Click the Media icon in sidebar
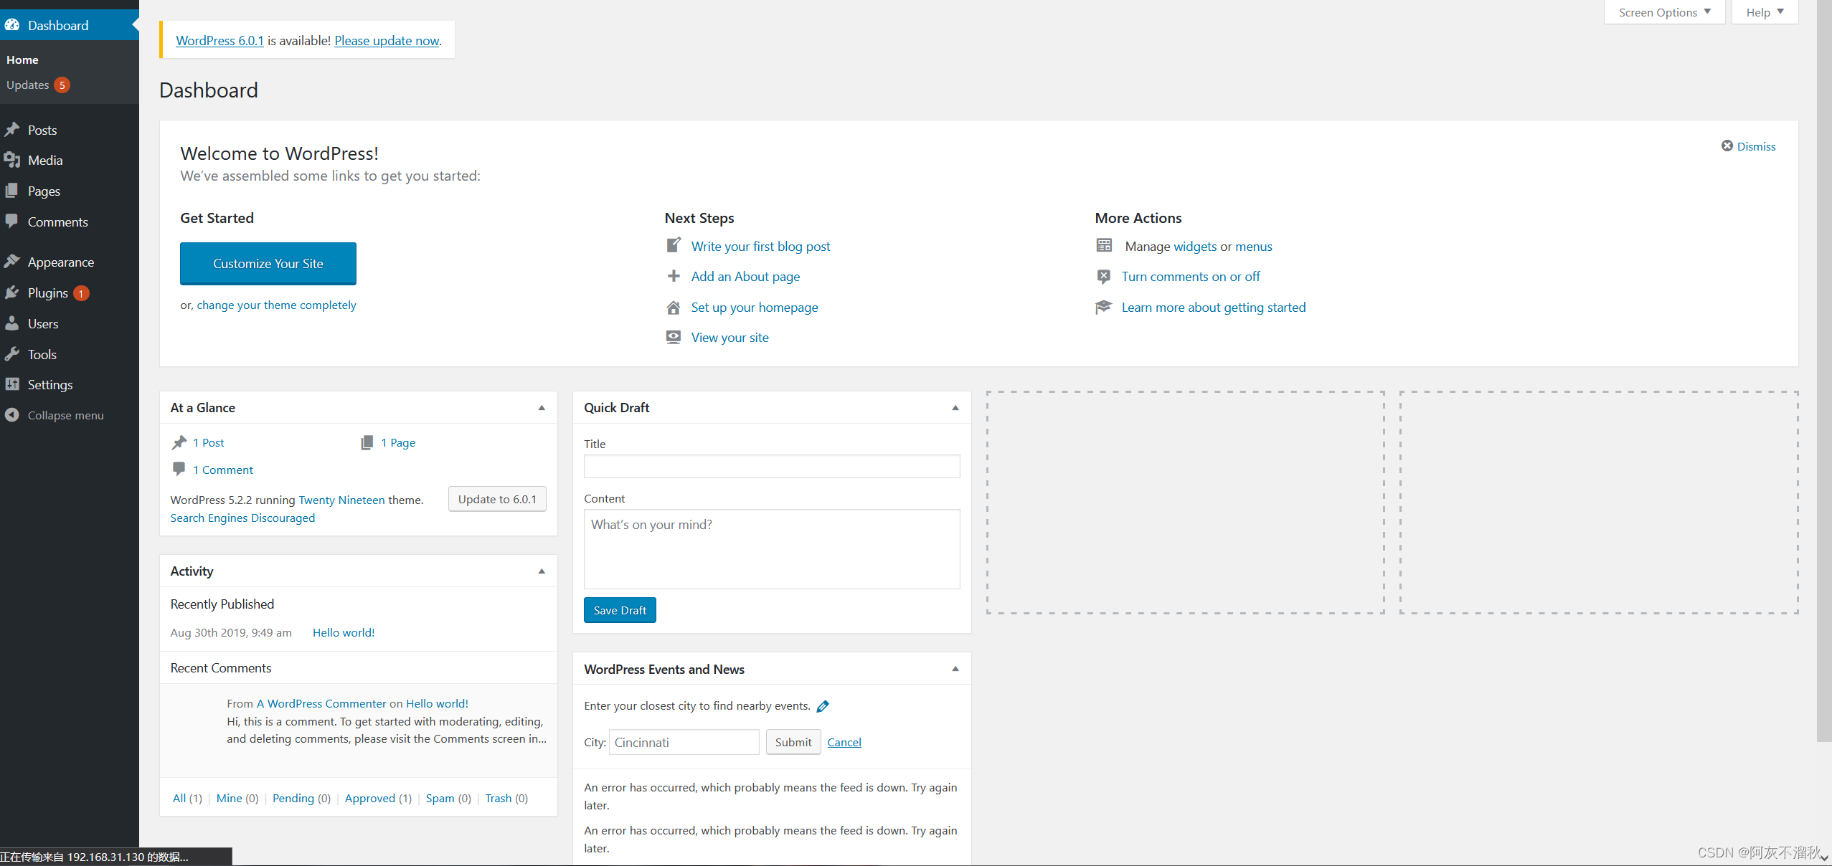The image size is (1832, 866). click(x=11, y=160)
